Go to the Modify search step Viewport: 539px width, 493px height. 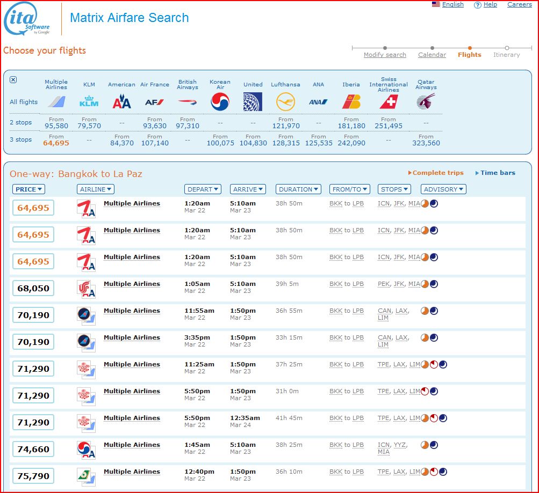385,55
